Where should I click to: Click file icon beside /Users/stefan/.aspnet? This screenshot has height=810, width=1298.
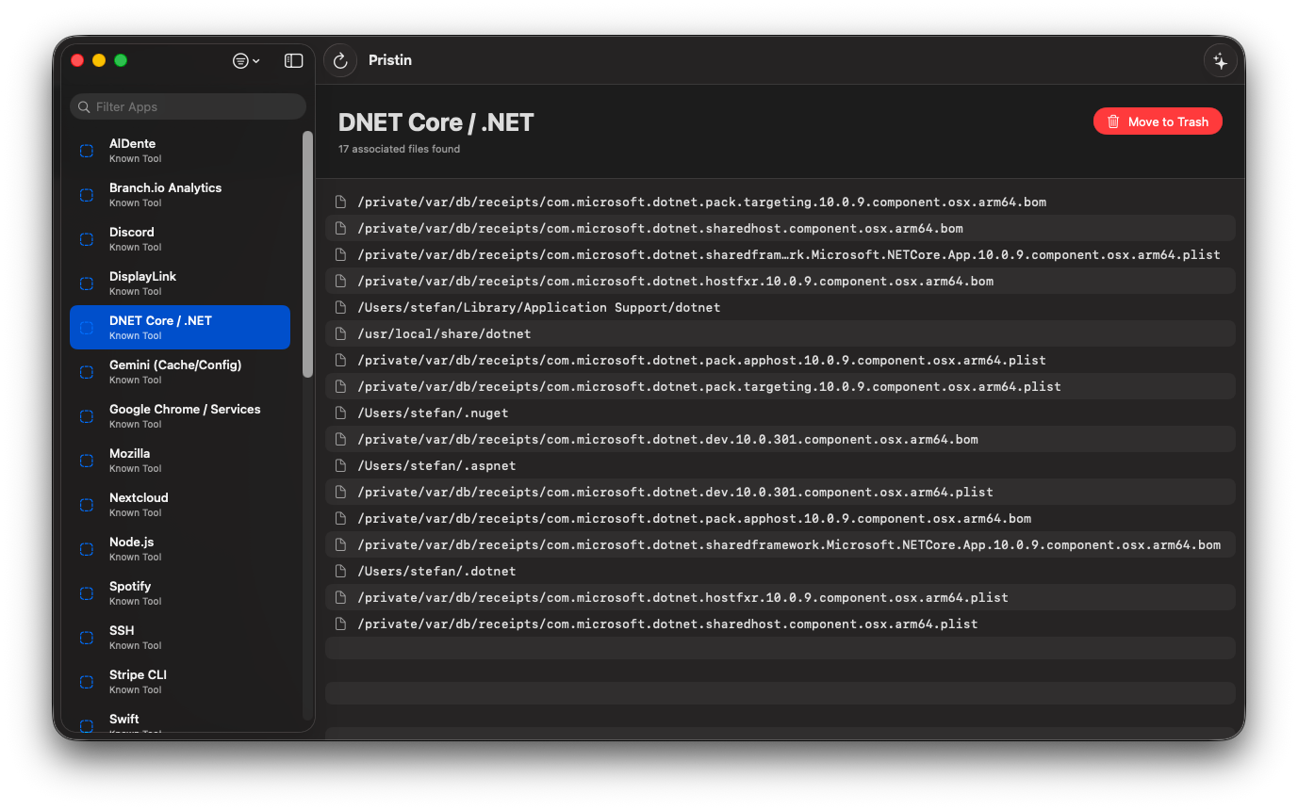coord(341,465)
